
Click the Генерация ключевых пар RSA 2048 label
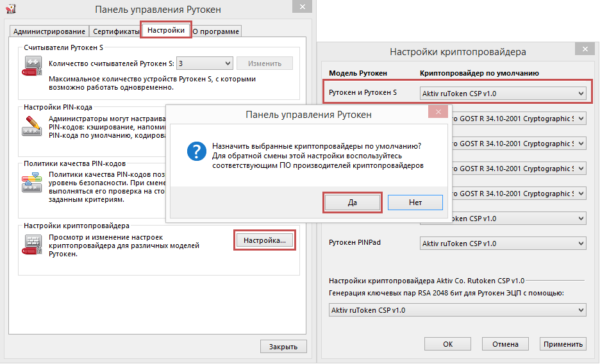[x=446, y=294]
